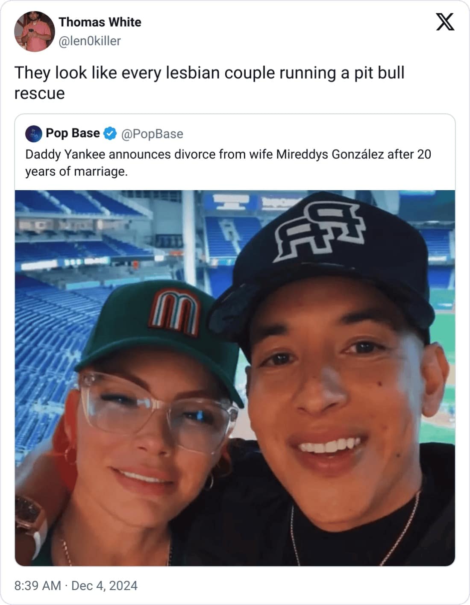The height and width of the screenshot is (605, 470).
Task: Open the @PopBase handle
Action: (152, 134)
